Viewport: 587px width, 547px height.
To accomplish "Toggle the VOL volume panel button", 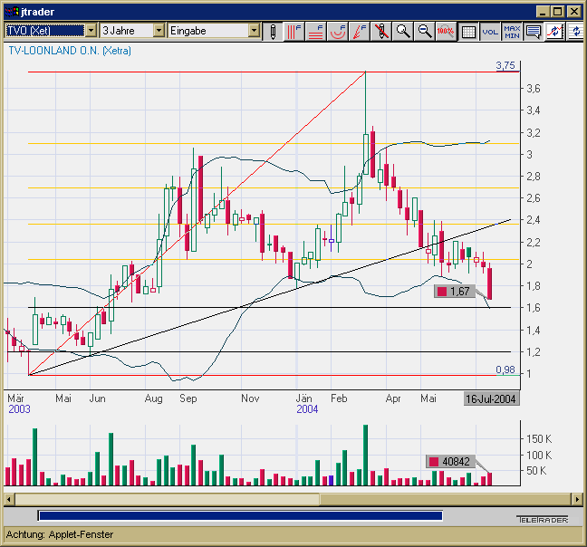I will coord(490,31).
